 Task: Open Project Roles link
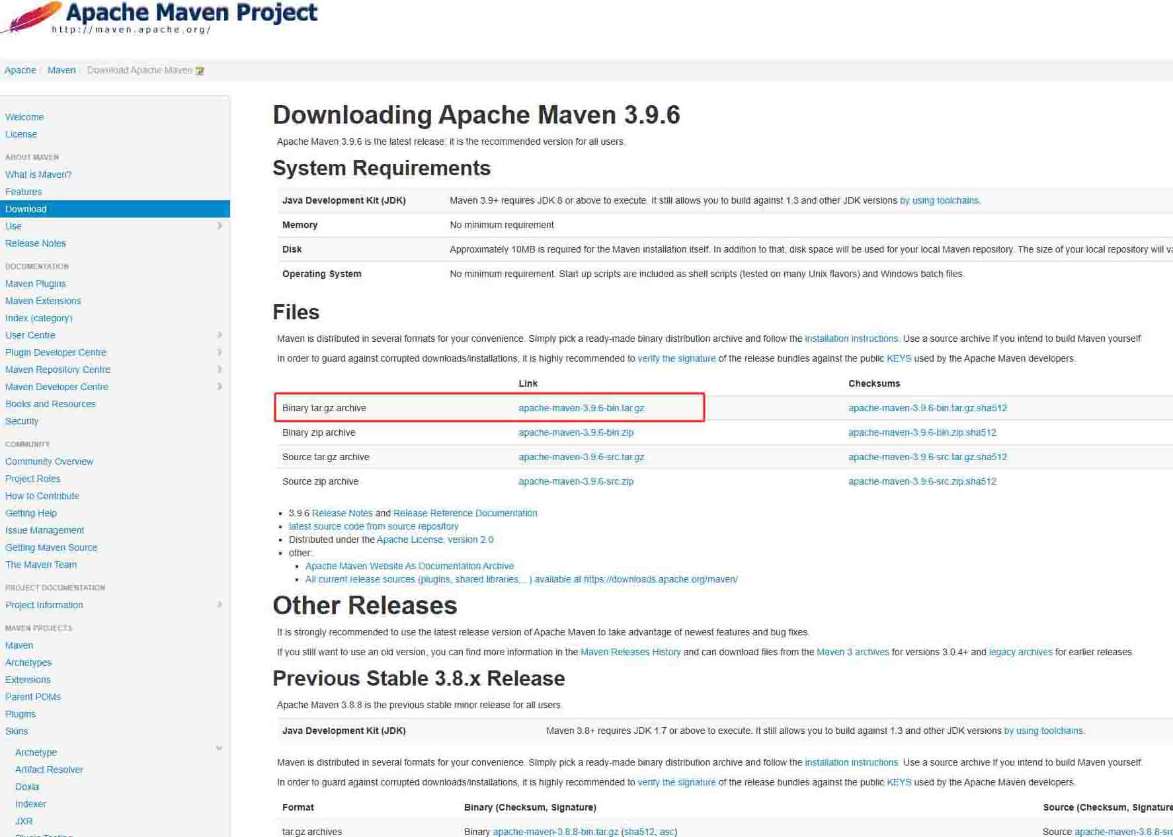point(32,479)
